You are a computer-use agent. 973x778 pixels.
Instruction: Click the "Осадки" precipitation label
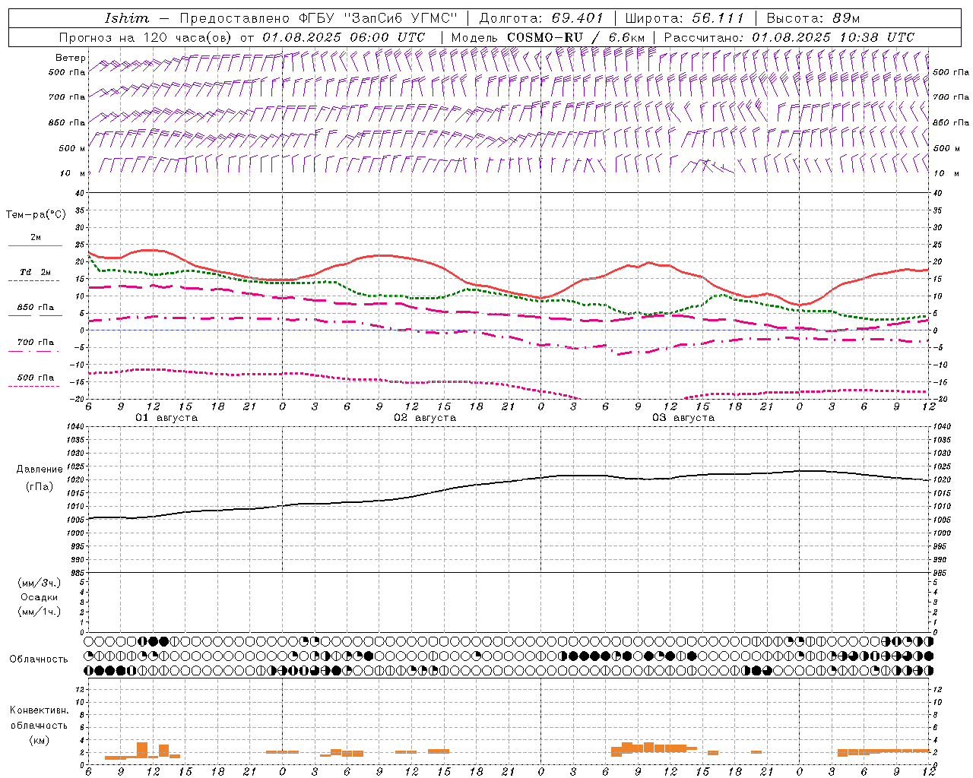point(40,597)
